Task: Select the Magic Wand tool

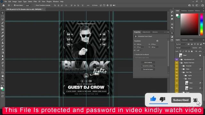Action: [3, 23]
